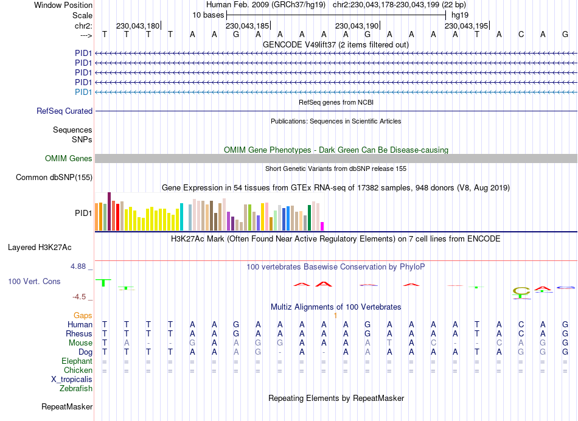Click the '4.88' conservation upper limit
This screenshot has width=578, height=421.
click(78, 266)
